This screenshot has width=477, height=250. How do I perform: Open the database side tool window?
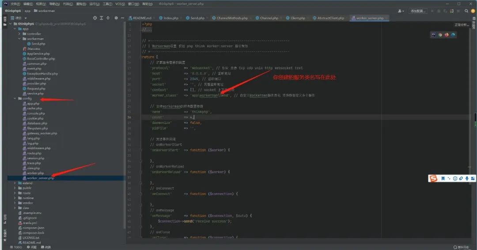(x=474, y=24)
